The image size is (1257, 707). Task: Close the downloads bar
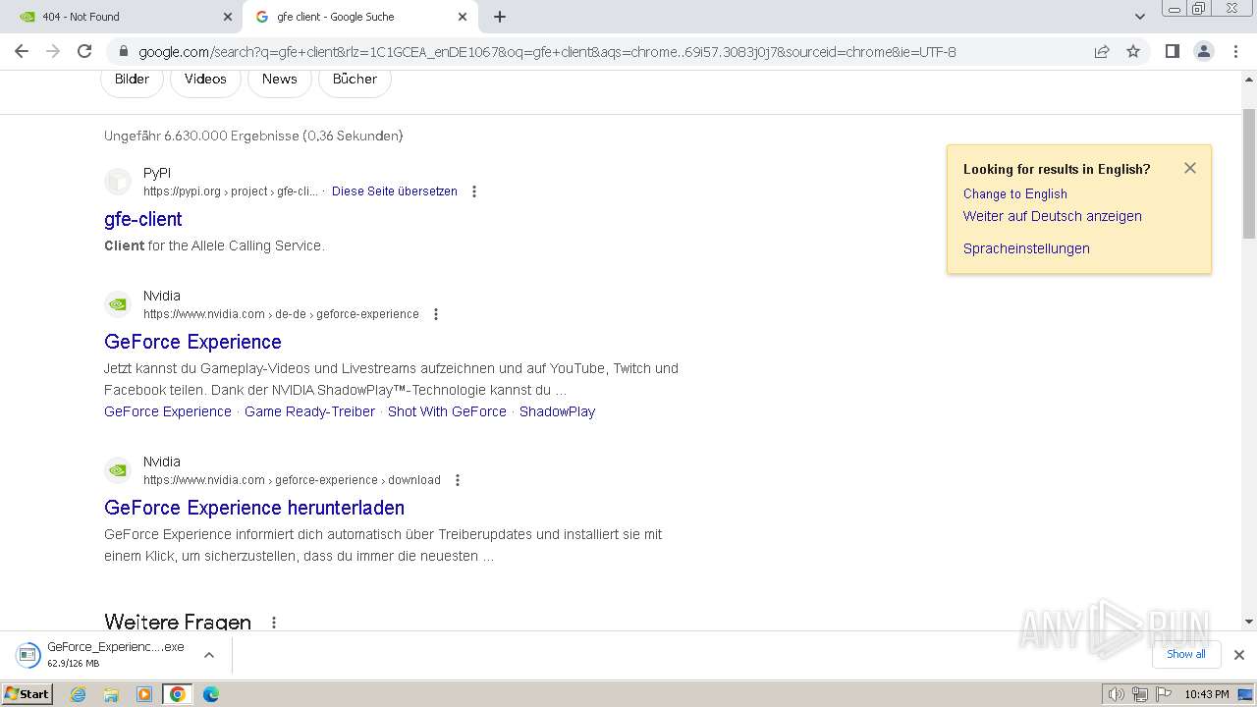tap(1238, 655)
